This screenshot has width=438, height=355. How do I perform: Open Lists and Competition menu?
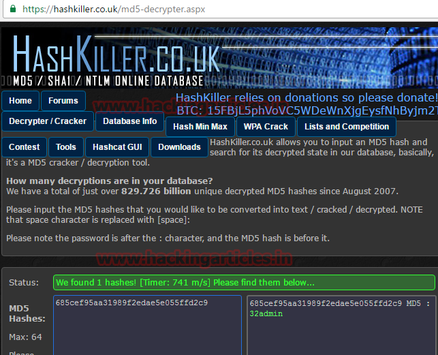347,127
